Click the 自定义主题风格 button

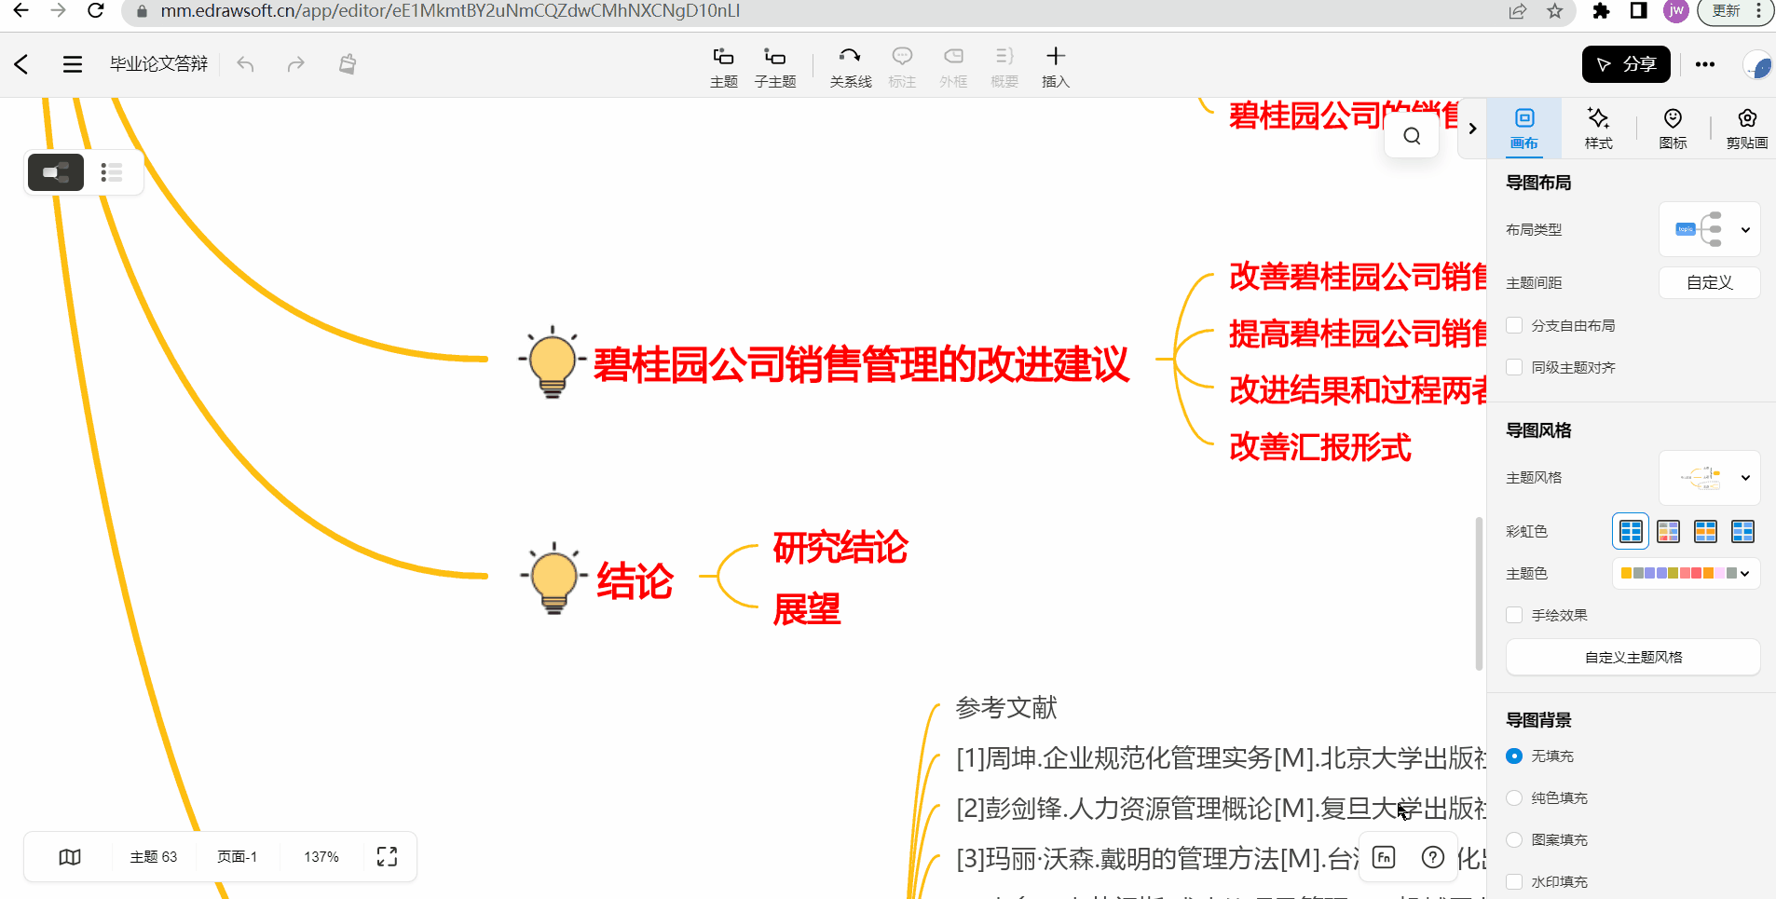click(1633, 657)
